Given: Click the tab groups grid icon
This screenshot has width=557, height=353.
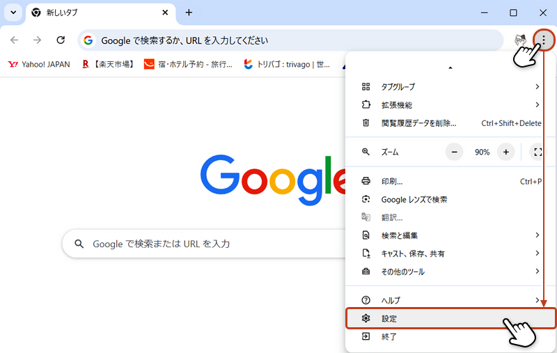Looking at the screenshot, I should click(366, 86).
